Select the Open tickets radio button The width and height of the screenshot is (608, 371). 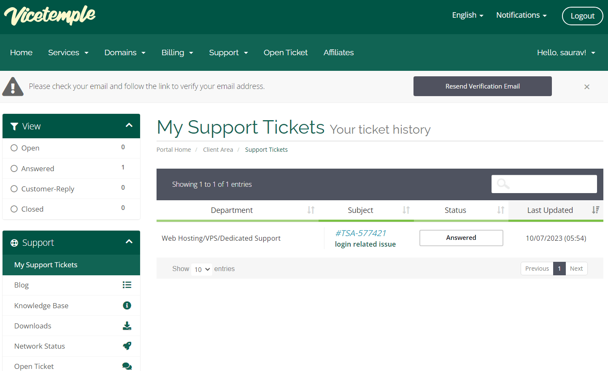tap(14, 148)
